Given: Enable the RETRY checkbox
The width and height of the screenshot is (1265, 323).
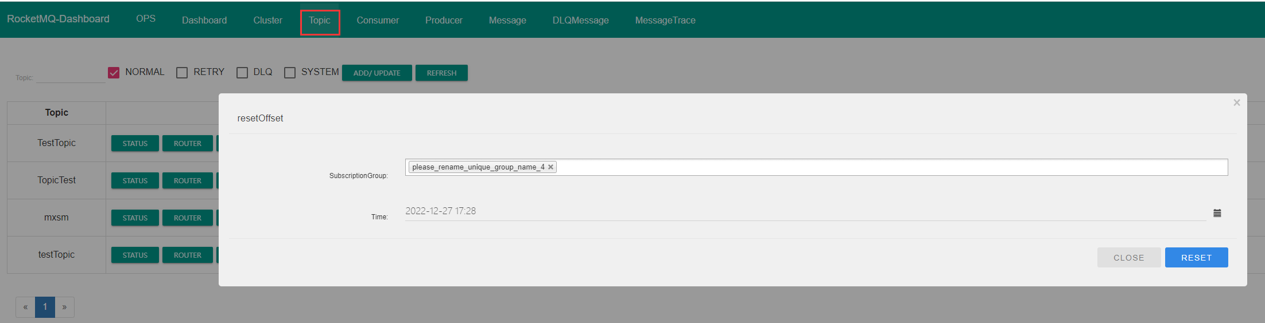Looking at the screenshot, I should click(x=182, y=73).
